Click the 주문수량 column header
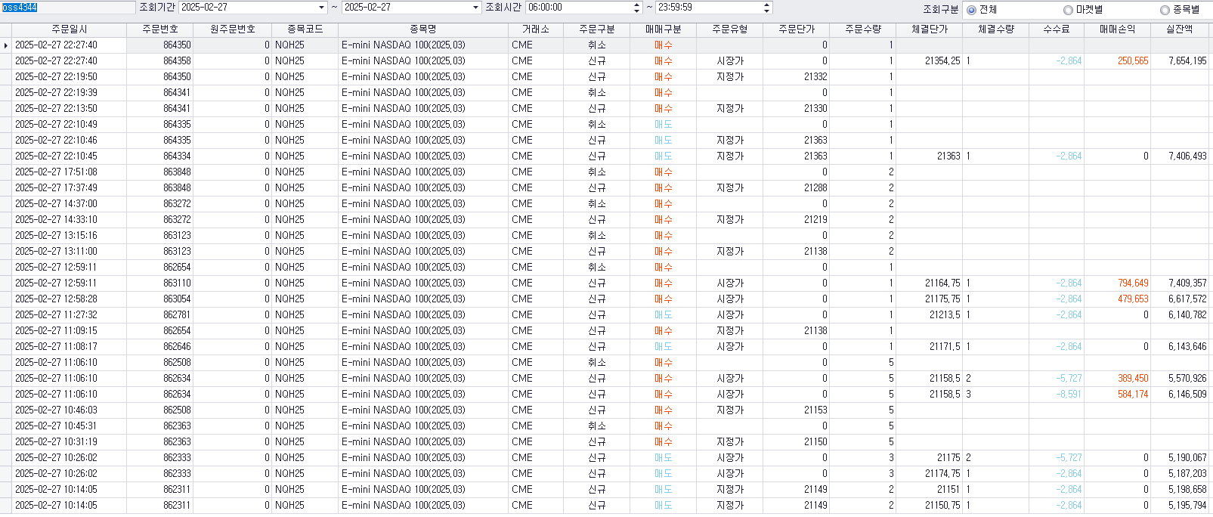 [x=863, y=29]
